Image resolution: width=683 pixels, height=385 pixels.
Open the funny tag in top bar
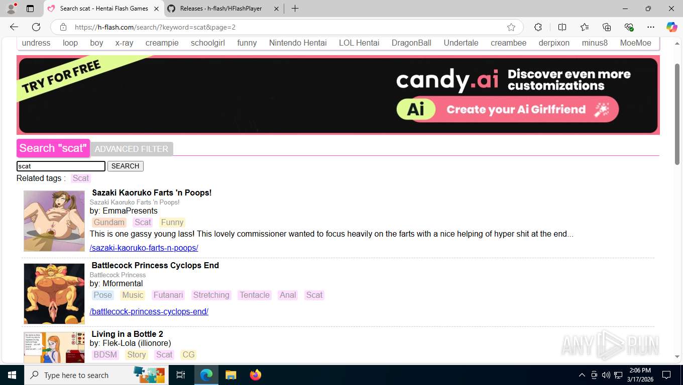click(247, 43)
